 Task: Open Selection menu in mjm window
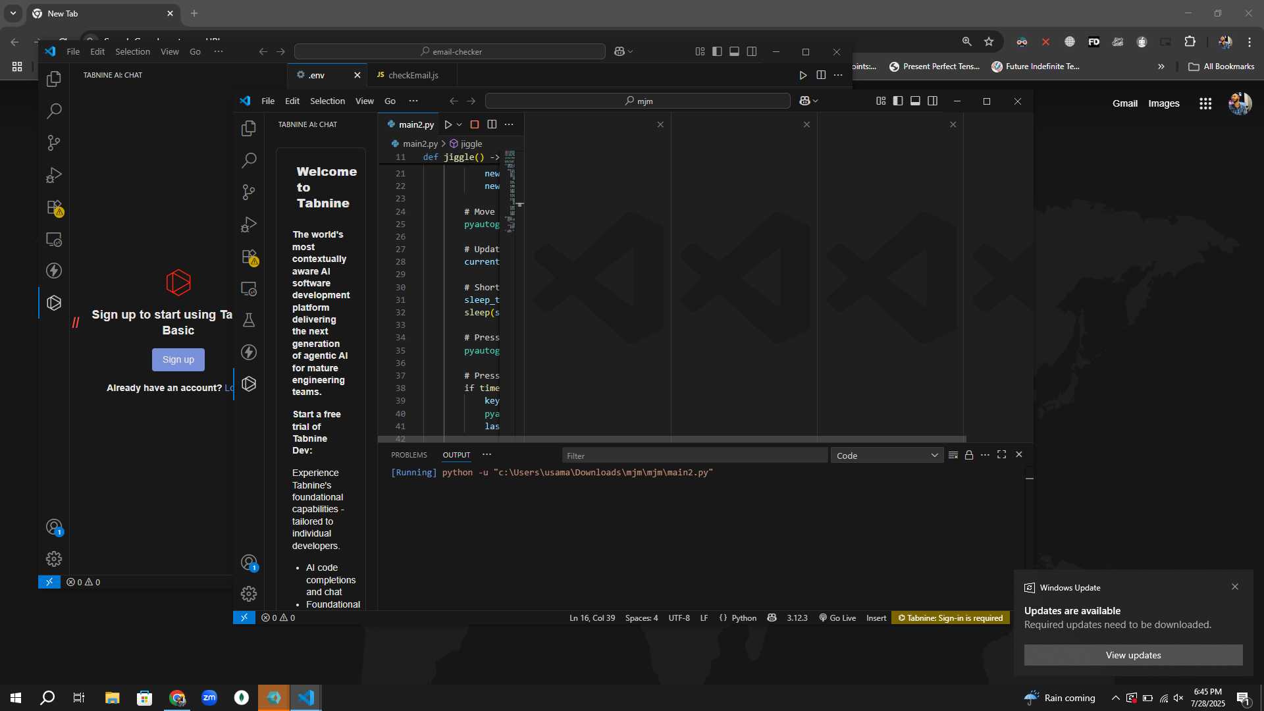[x=327, y=101]
